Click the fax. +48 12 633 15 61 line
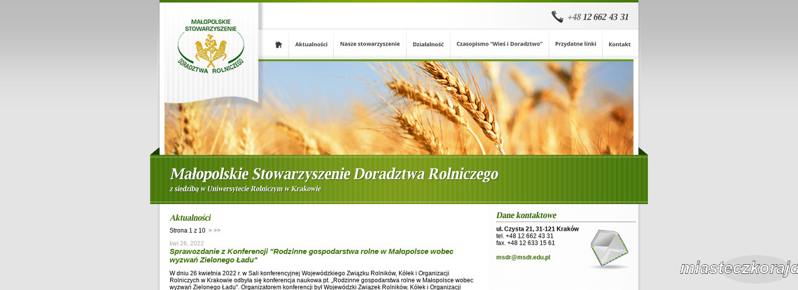 point(526,242)
